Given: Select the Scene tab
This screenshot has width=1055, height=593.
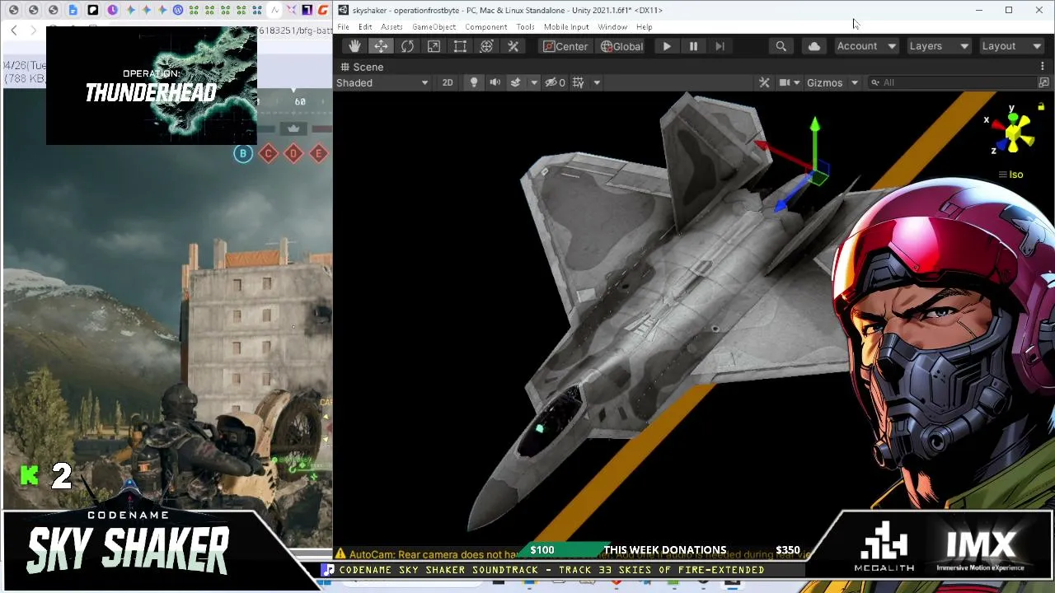Looking at the screenshot, I should [x=362, y=67].
